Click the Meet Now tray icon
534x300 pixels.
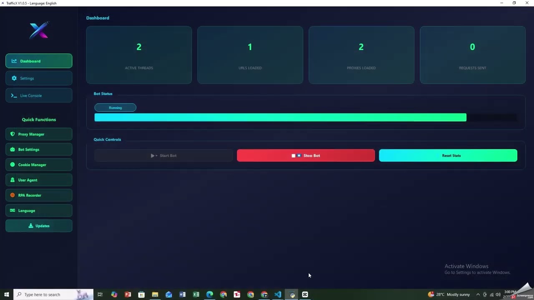485,295
